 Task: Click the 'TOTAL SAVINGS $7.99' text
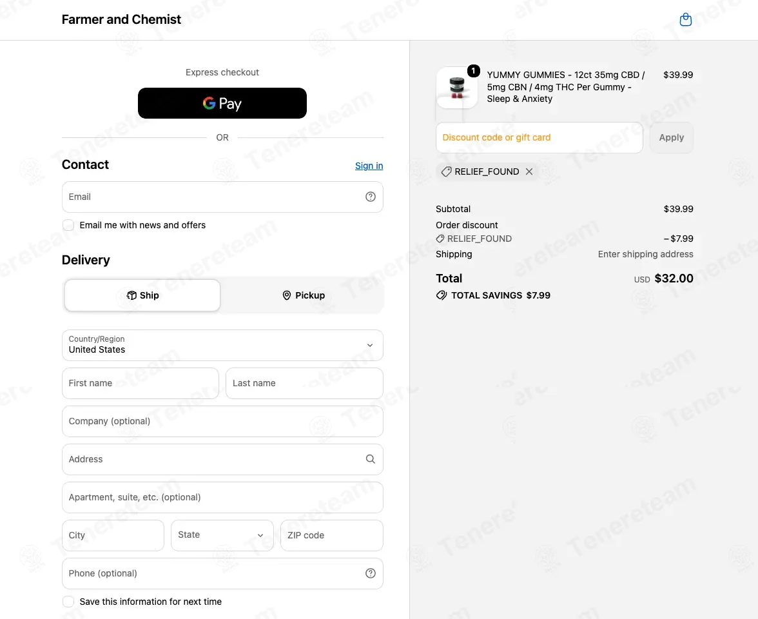(x=501, y=295)
